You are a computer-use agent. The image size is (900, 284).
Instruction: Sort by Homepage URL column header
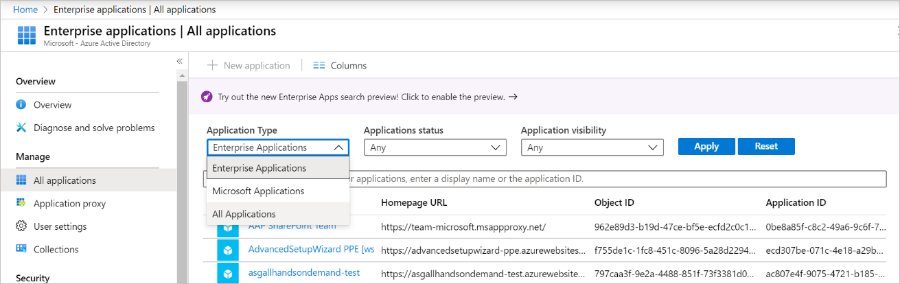pos(414,202)
